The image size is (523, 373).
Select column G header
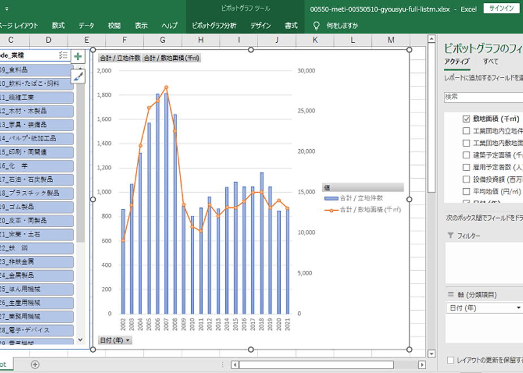pyautogui.click(x=163, y=40)
